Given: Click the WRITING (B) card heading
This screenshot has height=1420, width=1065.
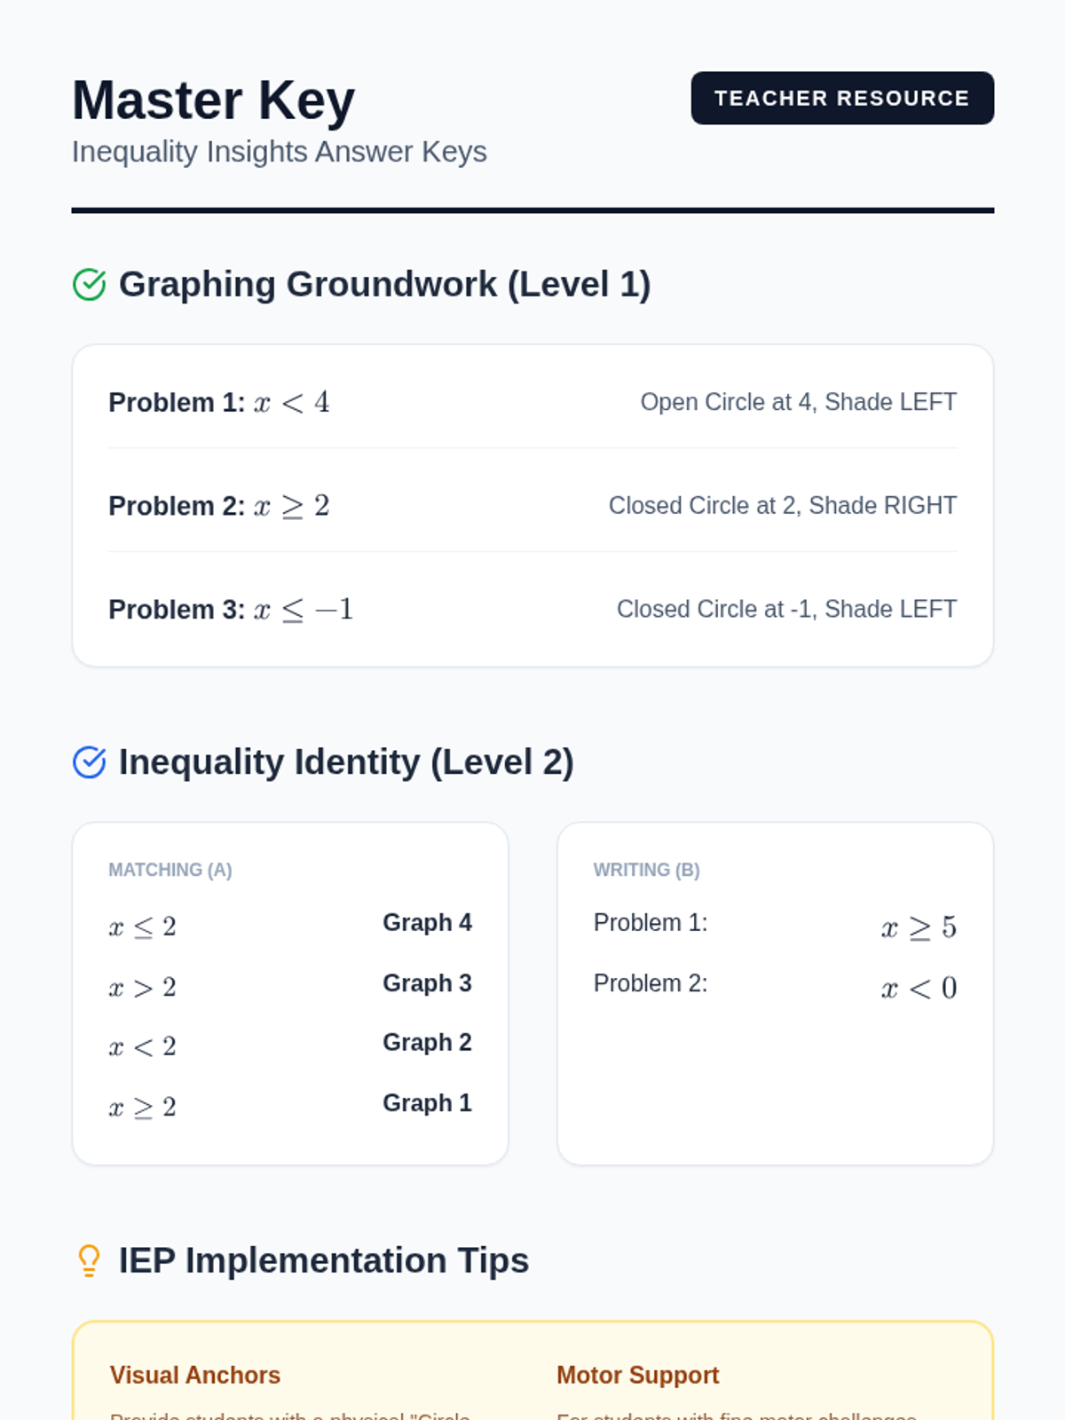Looking at the screenshot, I should point(647,870).
